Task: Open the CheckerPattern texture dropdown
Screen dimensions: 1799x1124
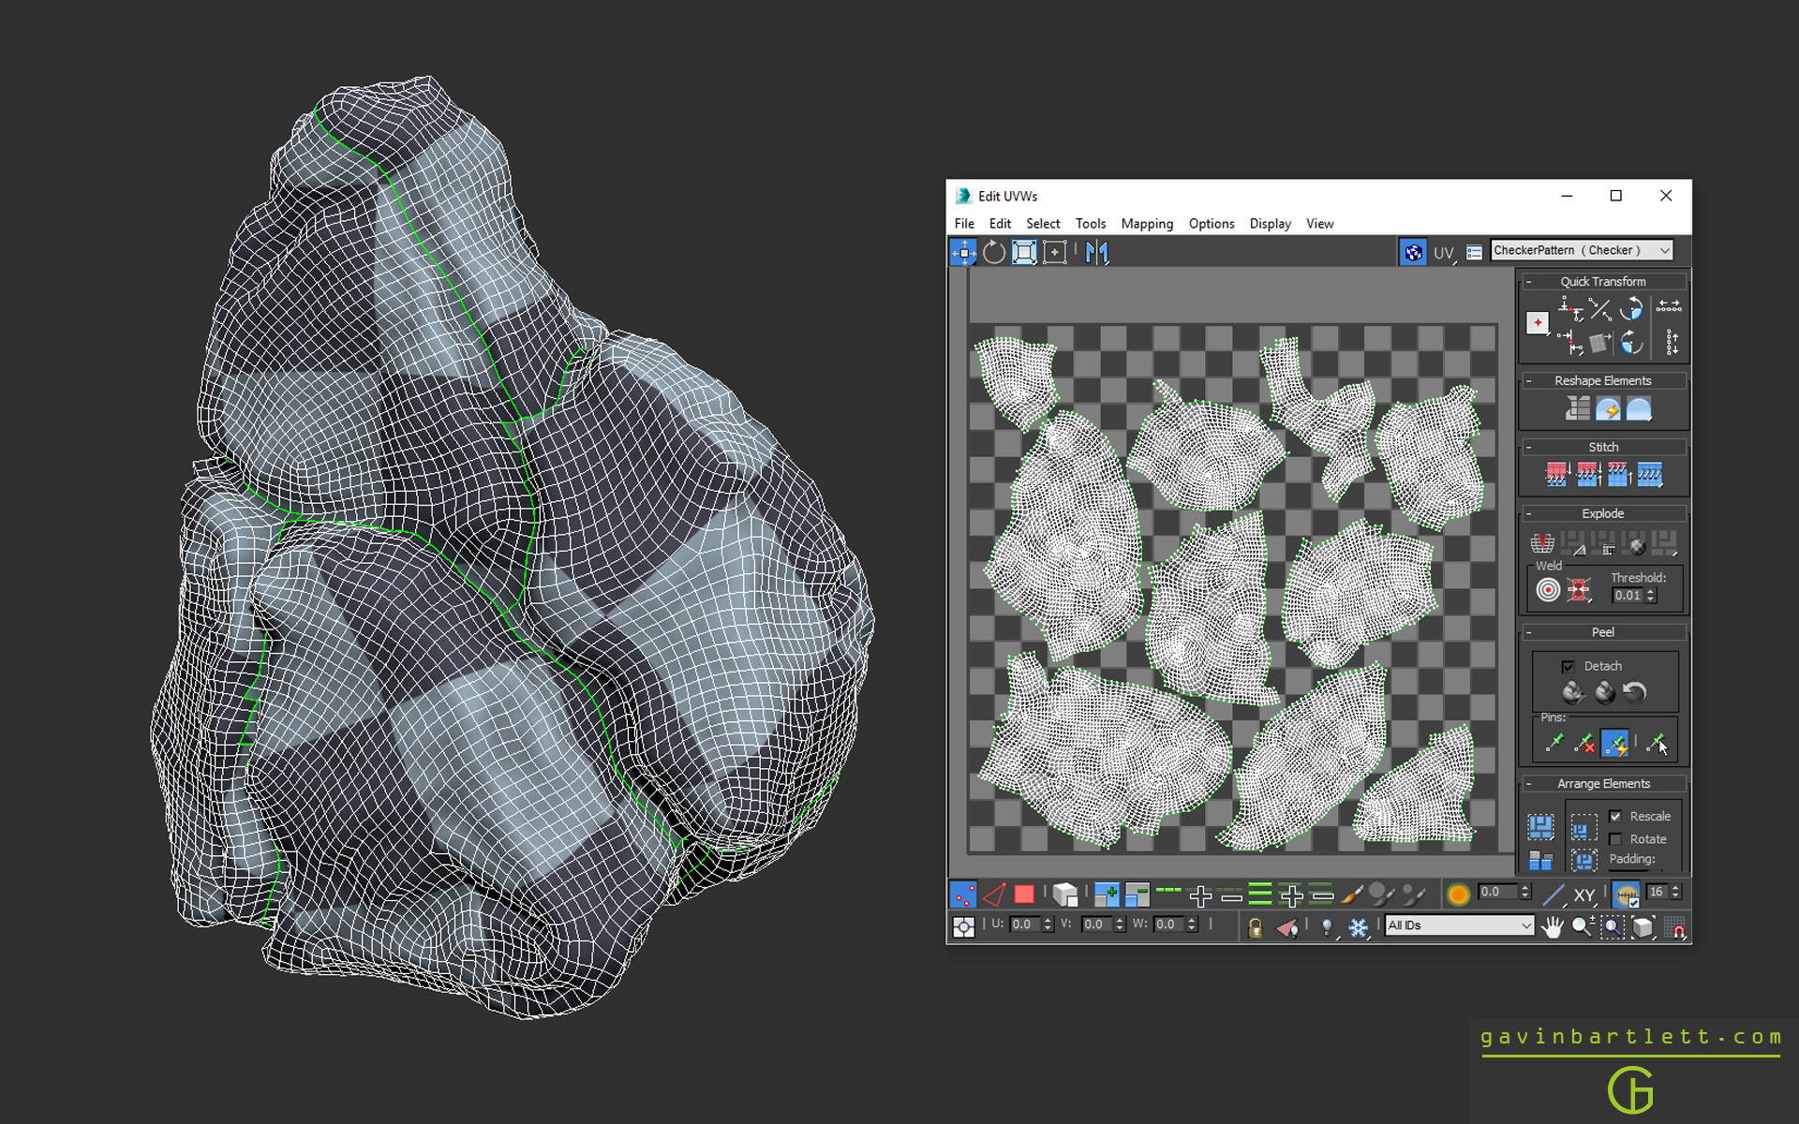Action: point(1581,250)
